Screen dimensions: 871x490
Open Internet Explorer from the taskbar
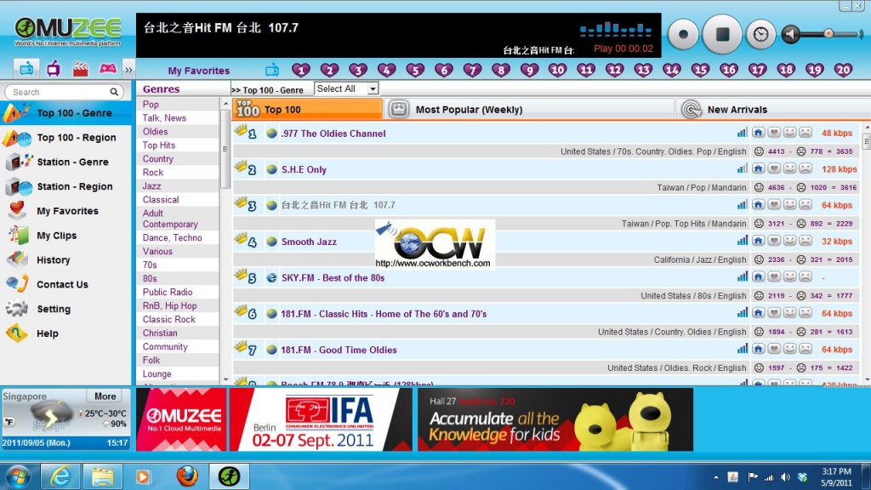pyautogui.click(x=60, y=476)
